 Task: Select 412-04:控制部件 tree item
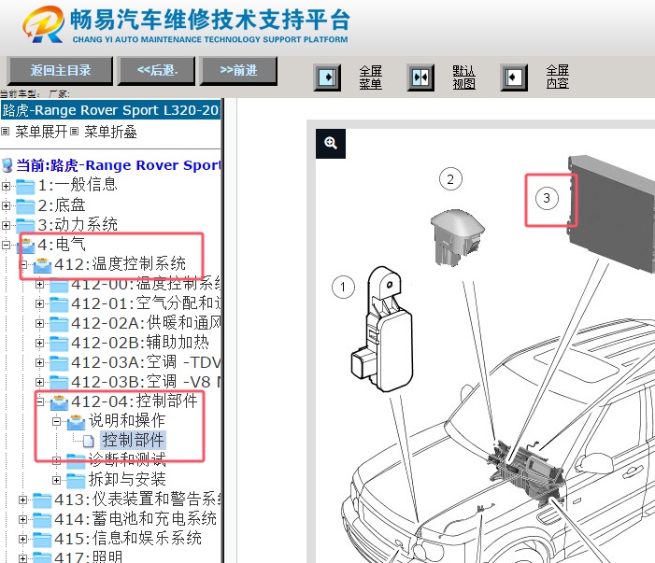pyautogui.click(x=135, y=401)
